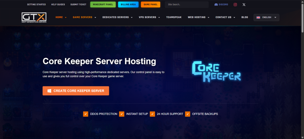Click the DDOS PROTECTION label text
This screenshot has width=304, height=139.
[104, 114]
